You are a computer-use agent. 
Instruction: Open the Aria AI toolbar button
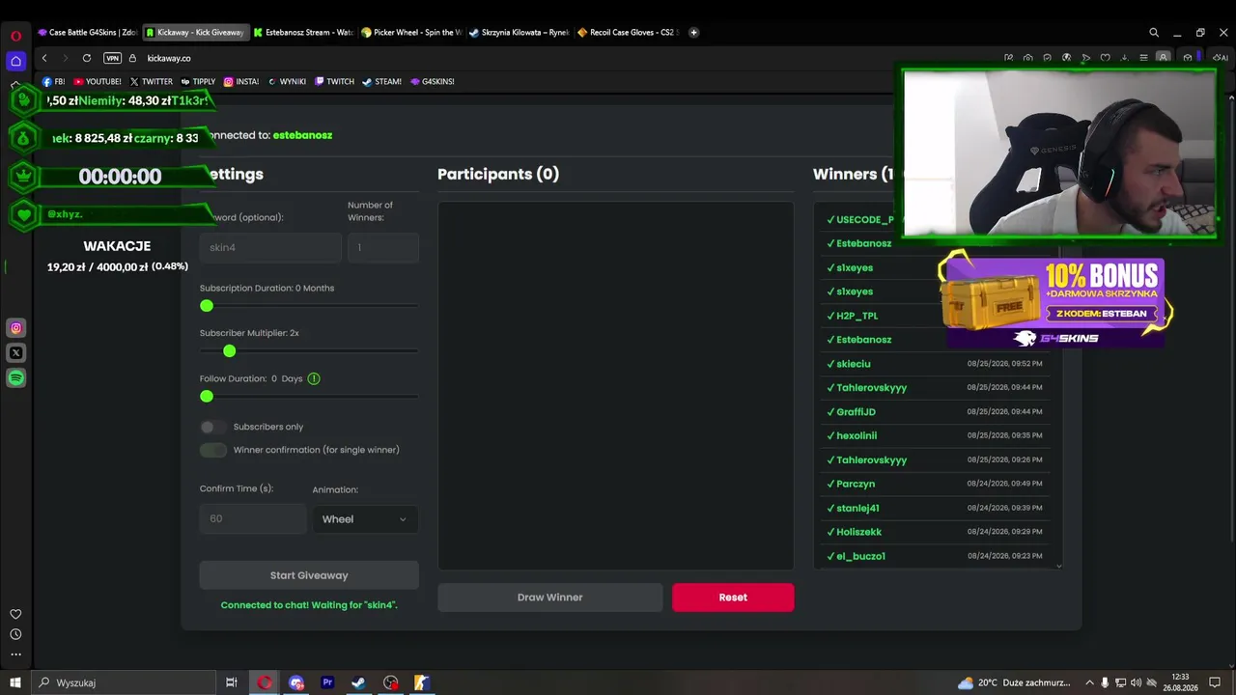click(1221, 58)
